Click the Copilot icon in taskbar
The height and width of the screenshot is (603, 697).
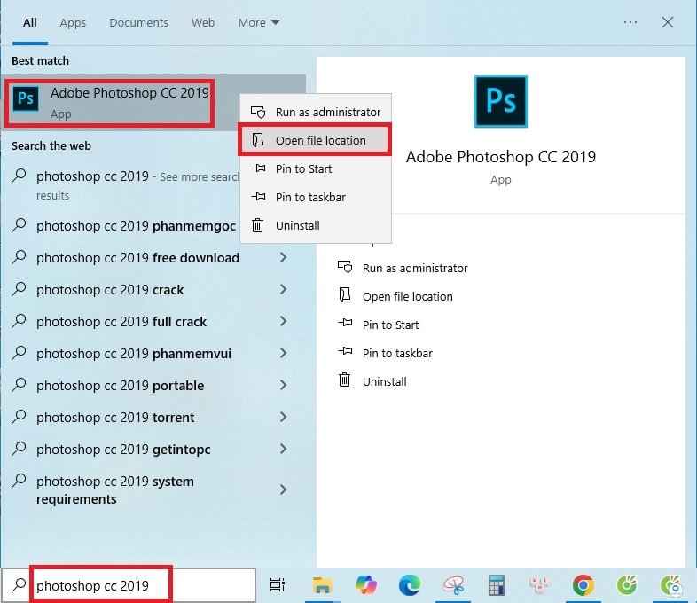point(365,584)
